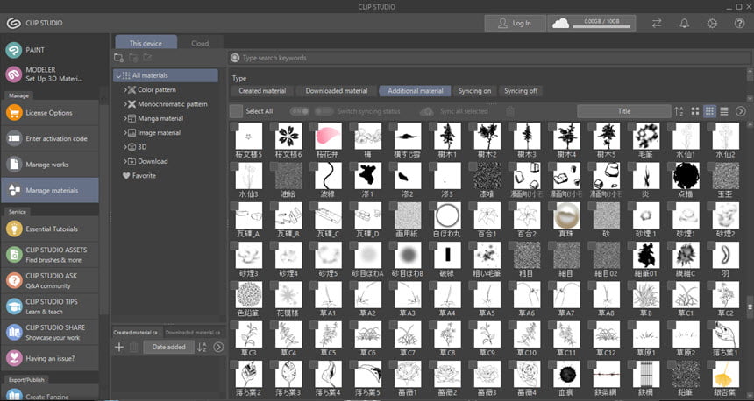Image resolution: width=754 pixels, height=401 pixels.
Task: Open CLIP STUDIO SHARE
Action: tap(50, 333)
